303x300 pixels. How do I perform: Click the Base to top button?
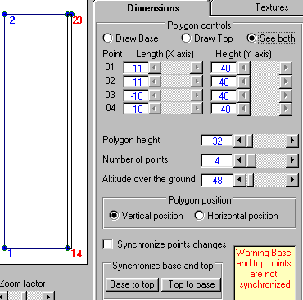pos(133,284)
